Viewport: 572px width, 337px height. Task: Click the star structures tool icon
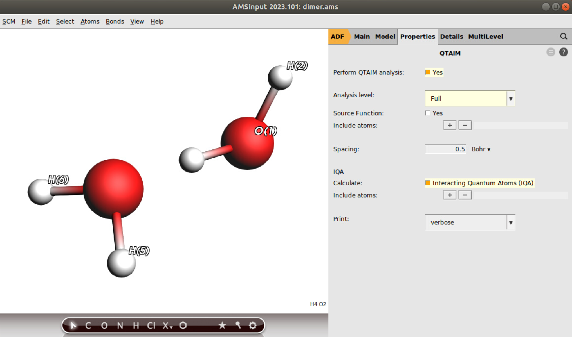223,325
